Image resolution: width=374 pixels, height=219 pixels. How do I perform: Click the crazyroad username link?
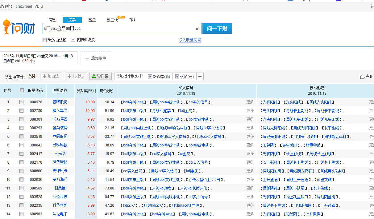24,6
